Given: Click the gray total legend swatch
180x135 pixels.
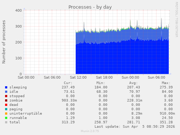Looking at the screenshot, I should click(6, 122).
